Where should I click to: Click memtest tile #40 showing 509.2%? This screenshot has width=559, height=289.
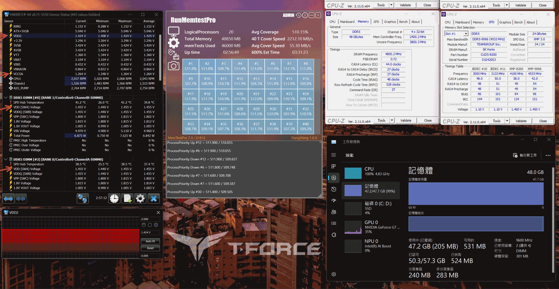305,126
